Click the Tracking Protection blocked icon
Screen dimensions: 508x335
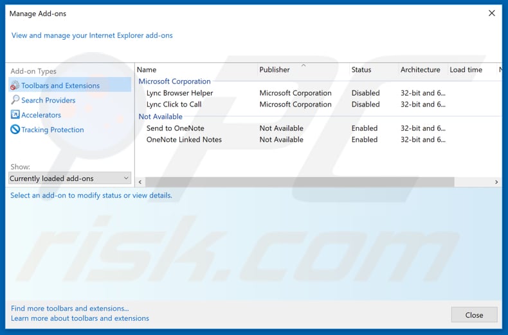[15, 130]
